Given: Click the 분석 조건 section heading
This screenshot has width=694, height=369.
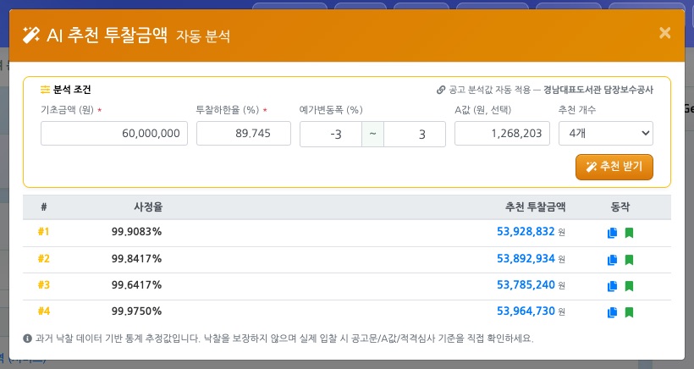Looking at the screenshot, I should pyautogui.click(x=72, y=90).
